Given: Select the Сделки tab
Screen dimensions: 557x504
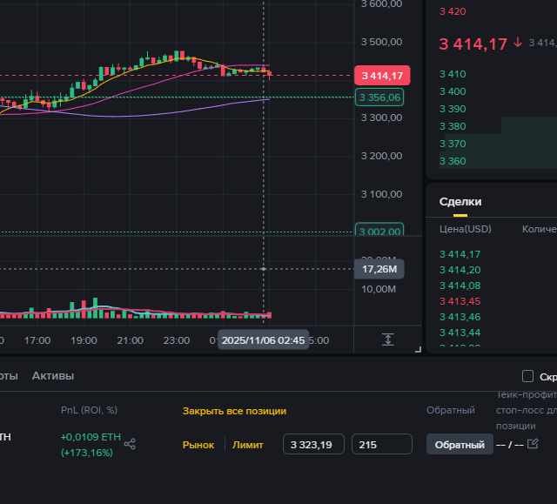Looking at the screenshot, I should [460, 201].
